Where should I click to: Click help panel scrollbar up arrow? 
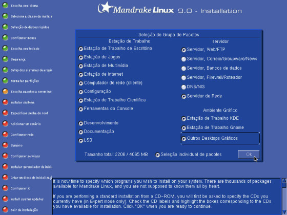coord(284,180)
